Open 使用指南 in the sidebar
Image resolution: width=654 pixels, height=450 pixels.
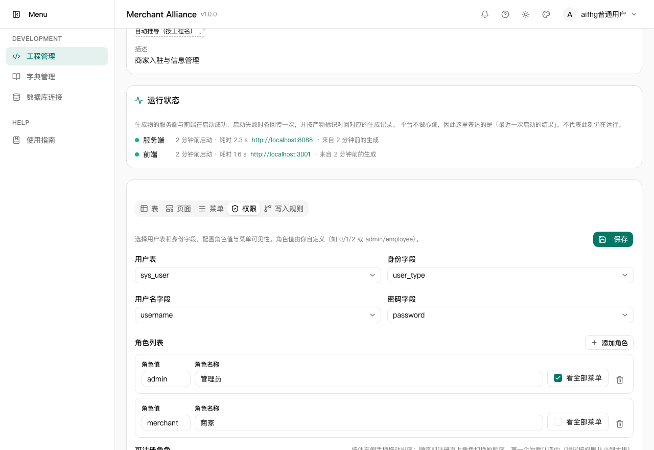pyautogui.click(x=57, y=140)
